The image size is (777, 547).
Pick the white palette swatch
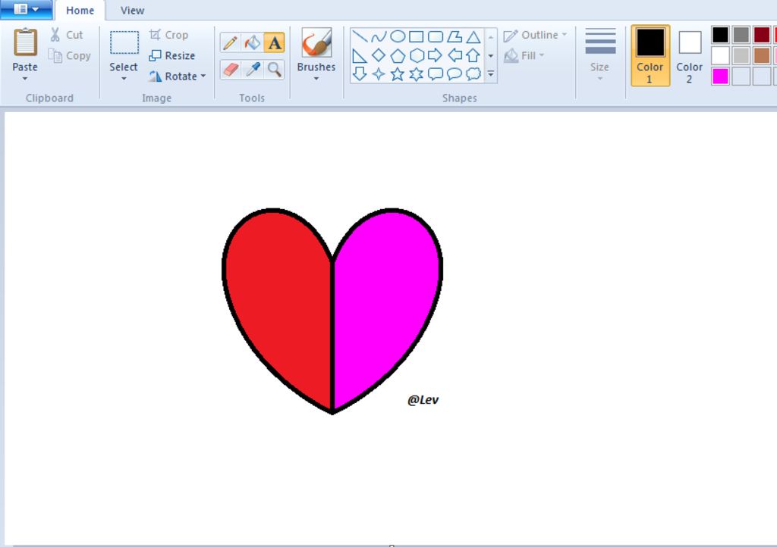(720, 55)
